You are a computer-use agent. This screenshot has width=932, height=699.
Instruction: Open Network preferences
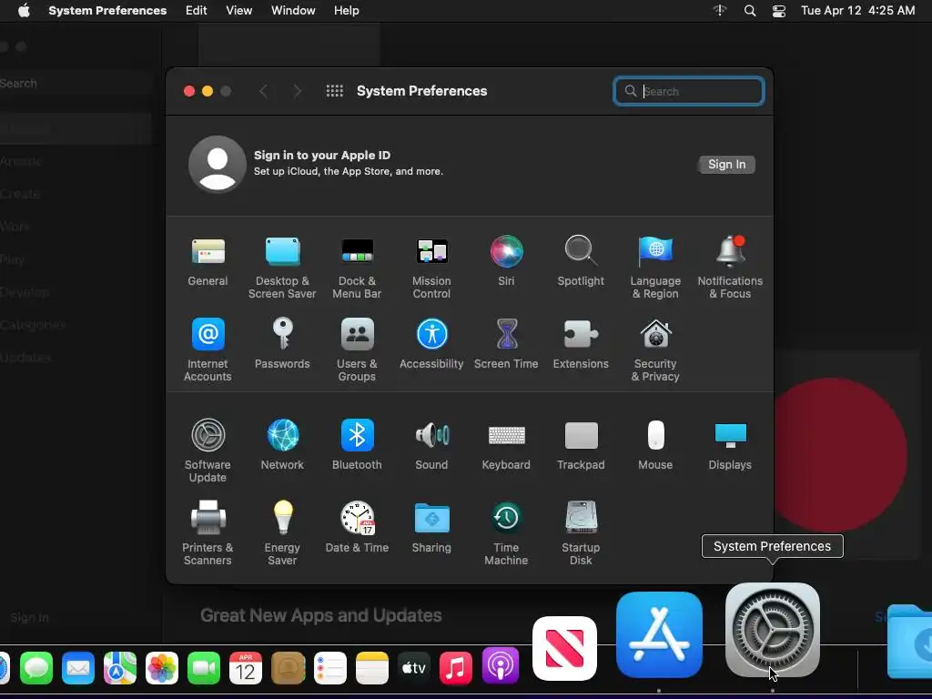pyautogui.click(x=282, y=445)
